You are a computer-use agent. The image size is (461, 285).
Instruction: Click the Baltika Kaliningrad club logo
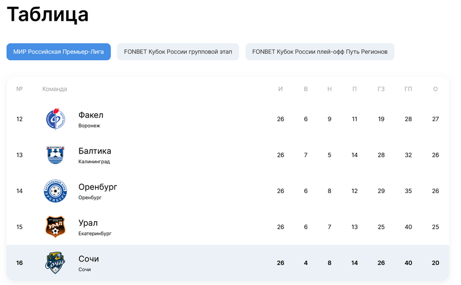pos(55,155)
